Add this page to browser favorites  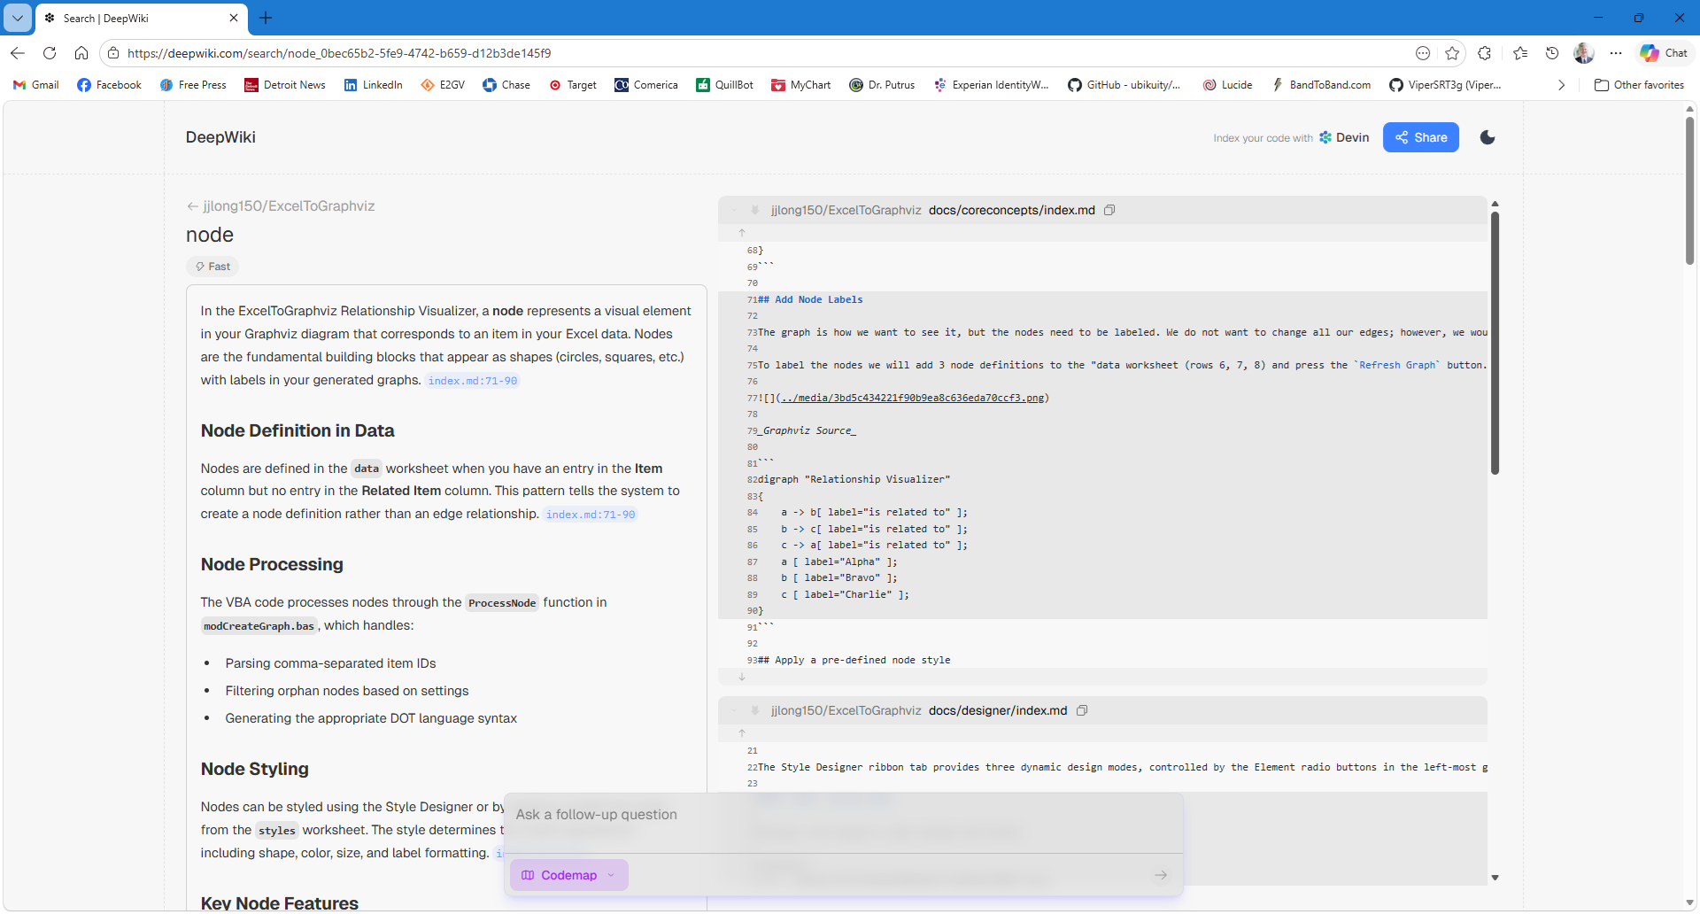point(1452,53)
